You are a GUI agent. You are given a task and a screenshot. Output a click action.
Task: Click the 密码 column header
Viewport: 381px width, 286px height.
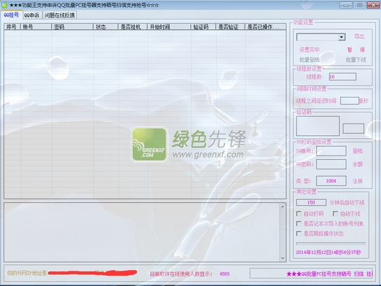[73, 27]
